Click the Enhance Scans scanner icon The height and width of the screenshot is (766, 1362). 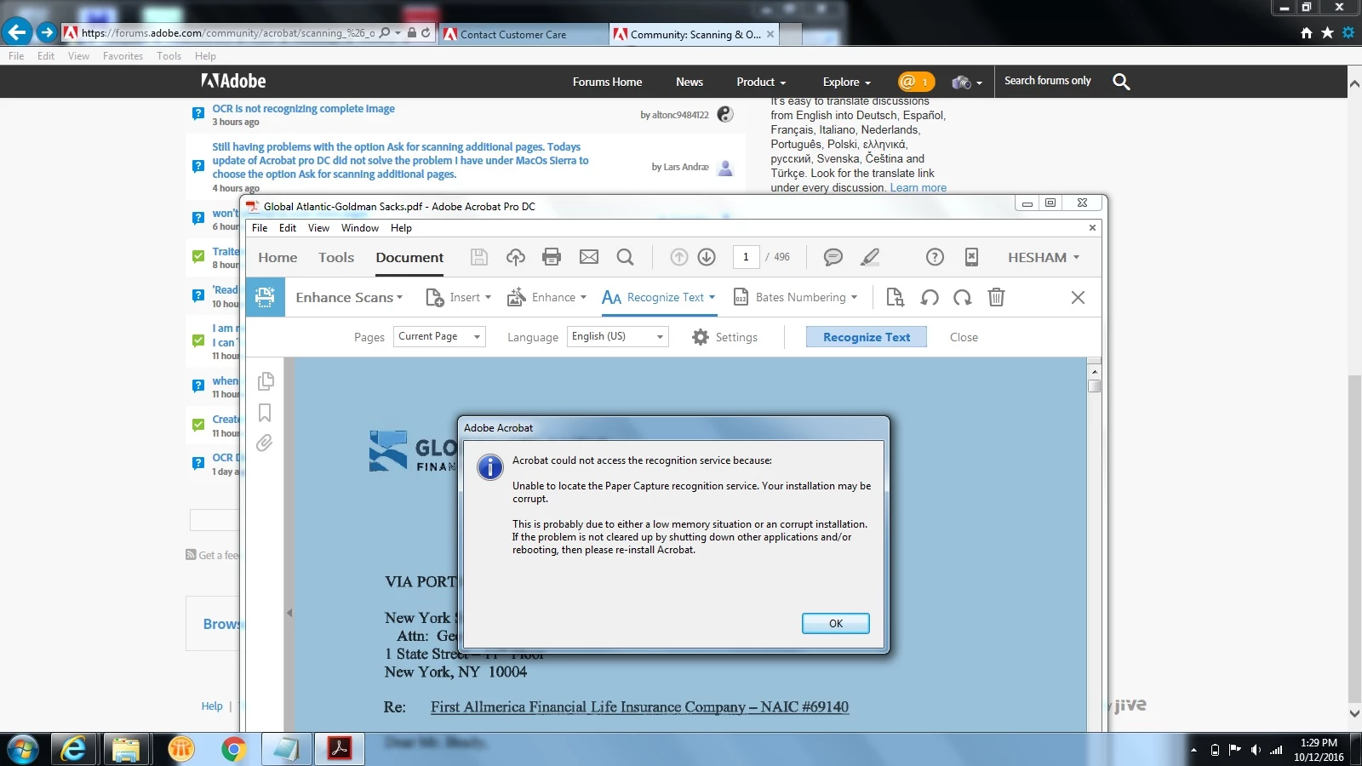click(265, 297)
